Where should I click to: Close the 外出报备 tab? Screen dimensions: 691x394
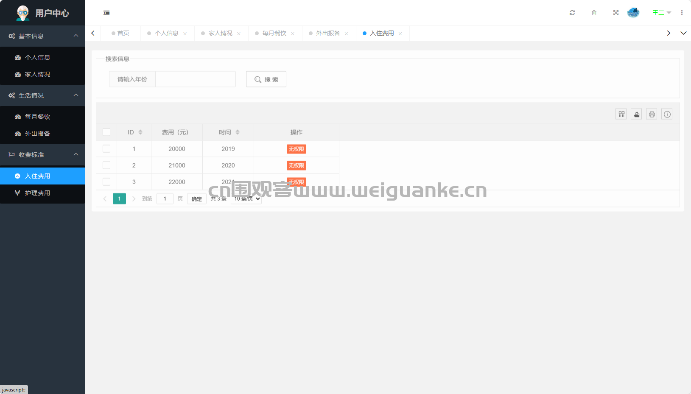(x=347, y=34)
